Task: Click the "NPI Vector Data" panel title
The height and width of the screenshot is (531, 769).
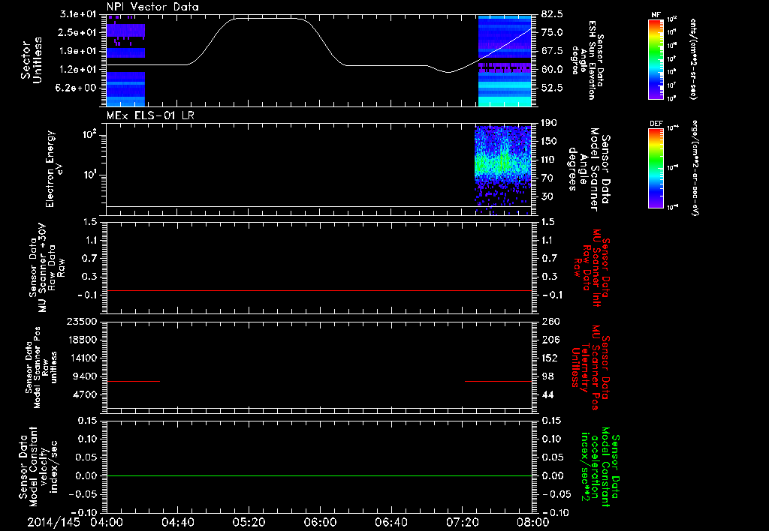Action: tap(152, 7)
